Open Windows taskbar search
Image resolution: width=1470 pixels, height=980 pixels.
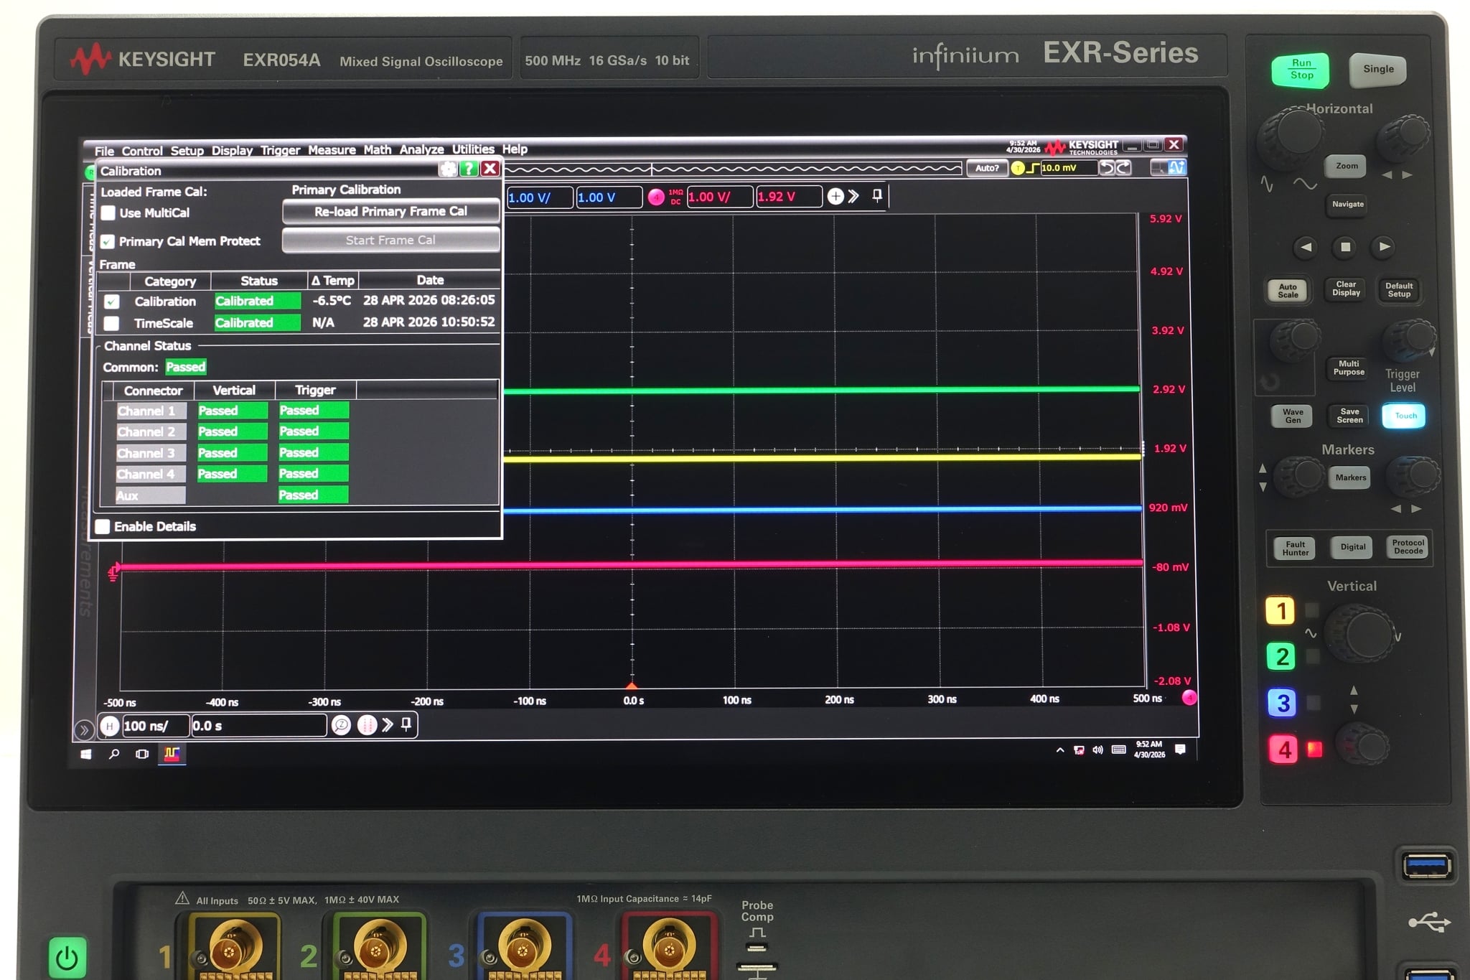(113, 754)
